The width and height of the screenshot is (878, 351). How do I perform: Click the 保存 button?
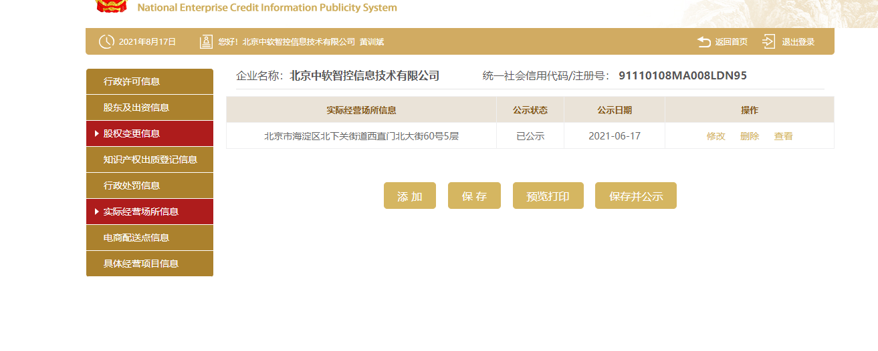[474, 196]
